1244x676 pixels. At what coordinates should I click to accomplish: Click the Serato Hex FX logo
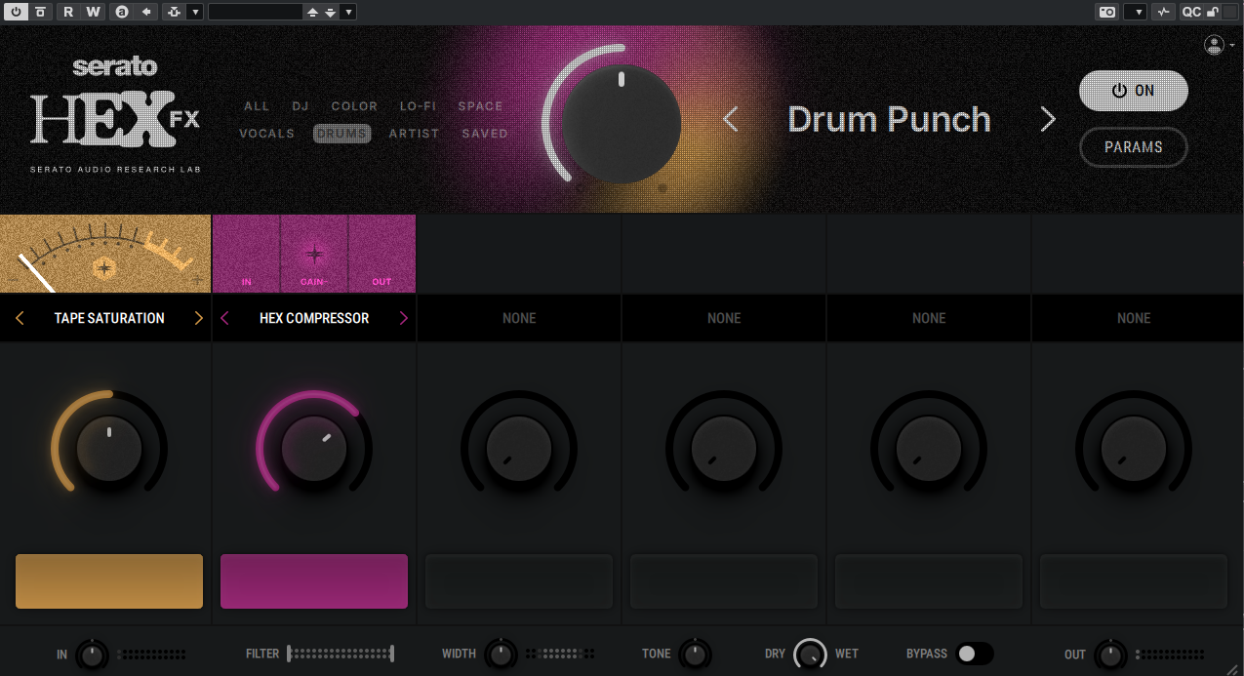115,114
